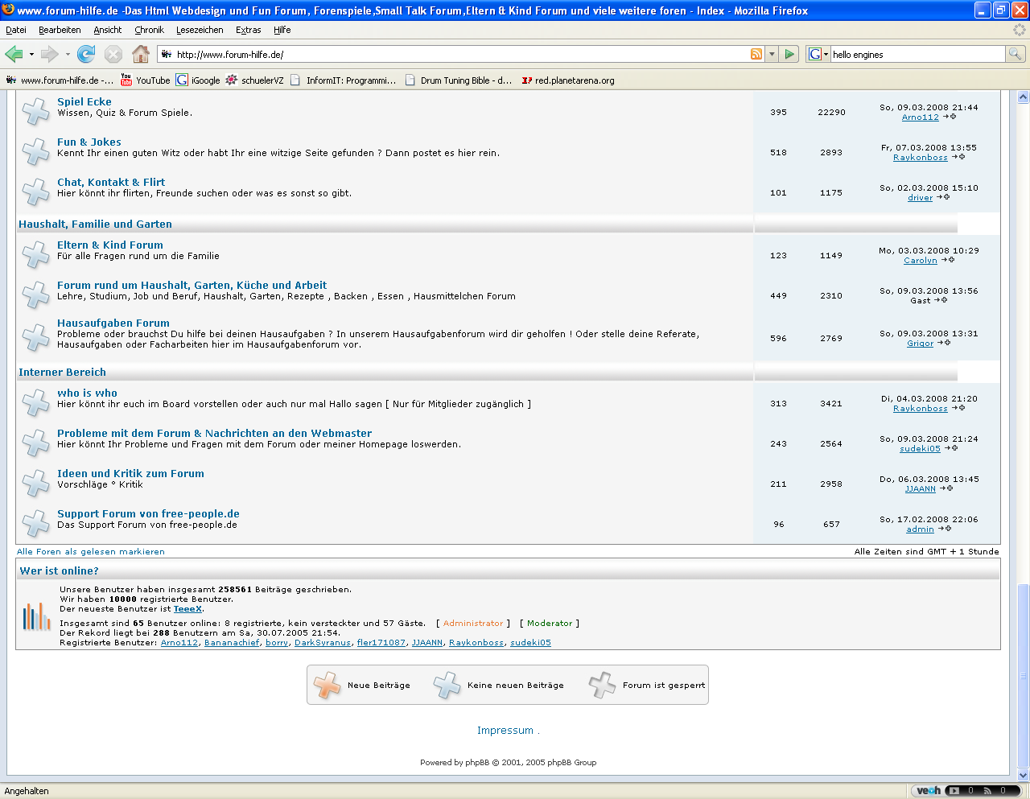Open the Eltern & Kind Forum link

click(109, 245)
